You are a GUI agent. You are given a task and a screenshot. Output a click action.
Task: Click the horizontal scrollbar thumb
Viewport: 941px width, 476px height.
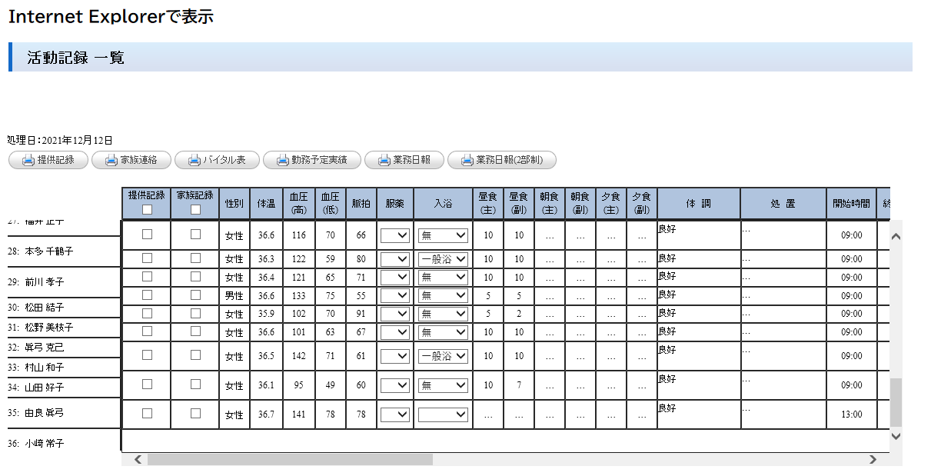290,459
